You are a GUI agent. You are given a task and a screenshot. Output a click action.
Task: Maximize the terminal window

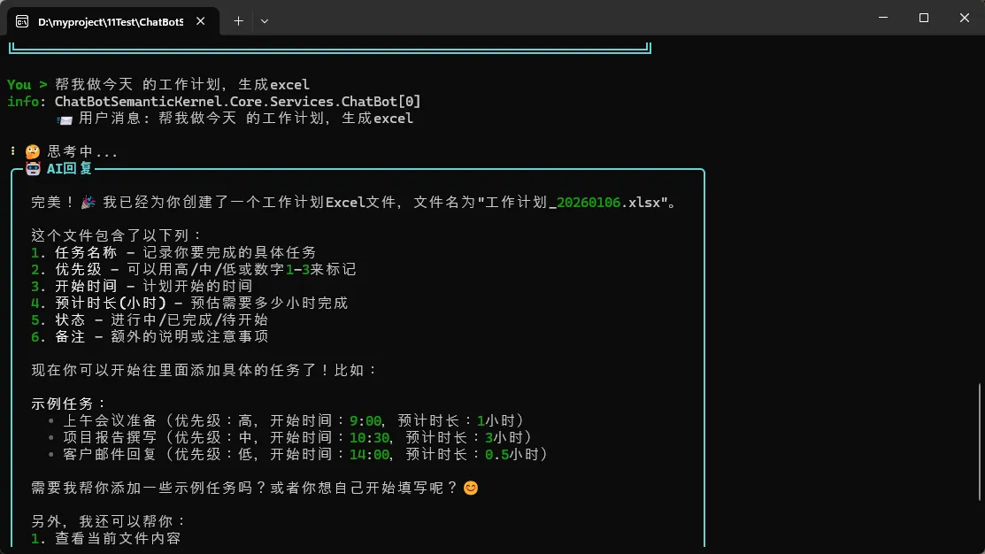(x=923, y=18)
